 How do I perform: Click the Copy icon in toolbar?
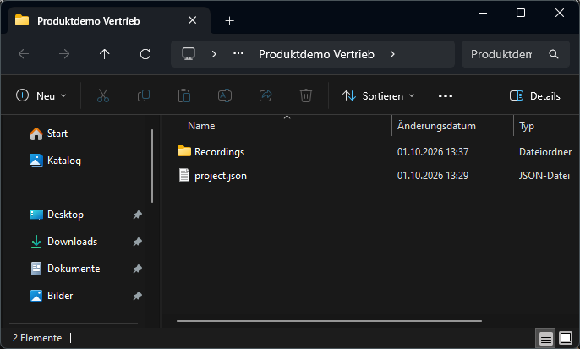[x=144, y=95]
